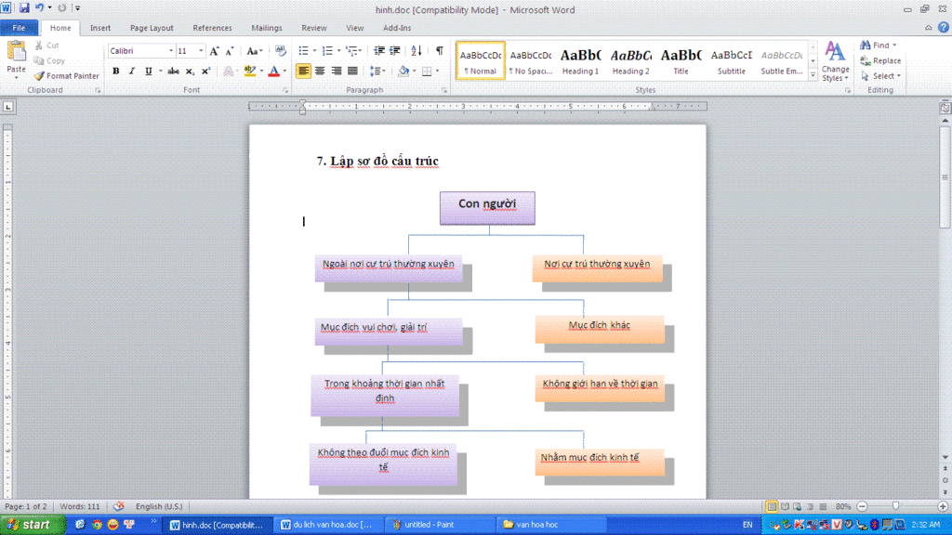Viewport: 952px width, 535px height.
Task: Click the Grow Font icon
Action: tap(215, 51)
